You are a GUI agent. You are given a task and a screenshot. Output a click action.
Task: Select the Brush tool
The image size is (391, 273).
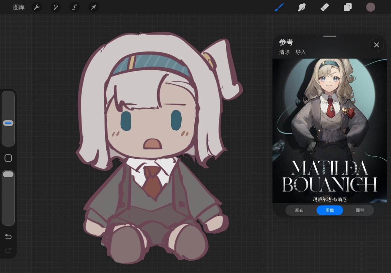point(279,7)
